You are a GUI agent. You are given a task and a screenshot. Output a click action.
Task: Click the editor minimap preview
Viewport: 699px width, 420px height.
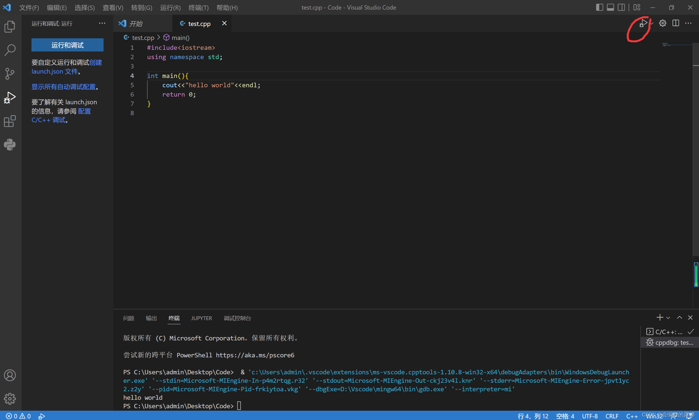pos(677,45)
